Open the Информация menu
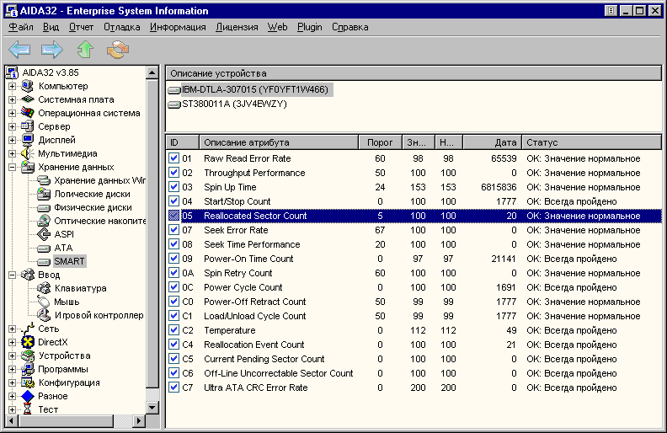 (178, 27)
